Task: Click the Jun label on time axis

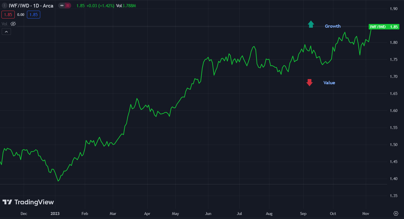Action: click(208, 214)
